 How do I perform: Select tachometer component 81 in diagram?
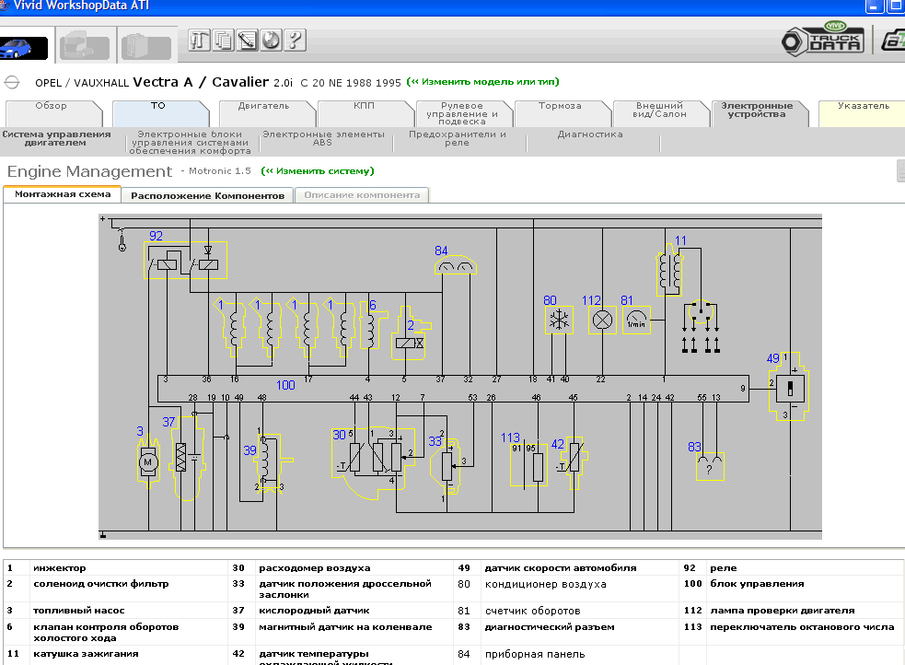[x=636, y=320]
